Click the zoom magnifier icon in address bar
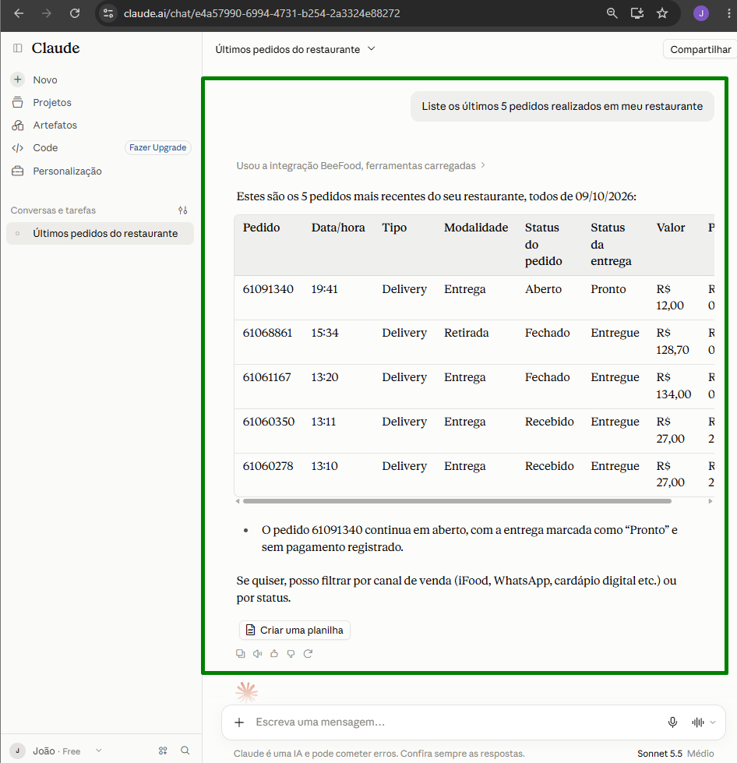Viewport: 737px width, 763px height. 612,13
